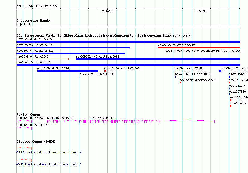Click the nsv513542 blue marker
The width and height of the screenshot is (248, 173).
[229, 77]
